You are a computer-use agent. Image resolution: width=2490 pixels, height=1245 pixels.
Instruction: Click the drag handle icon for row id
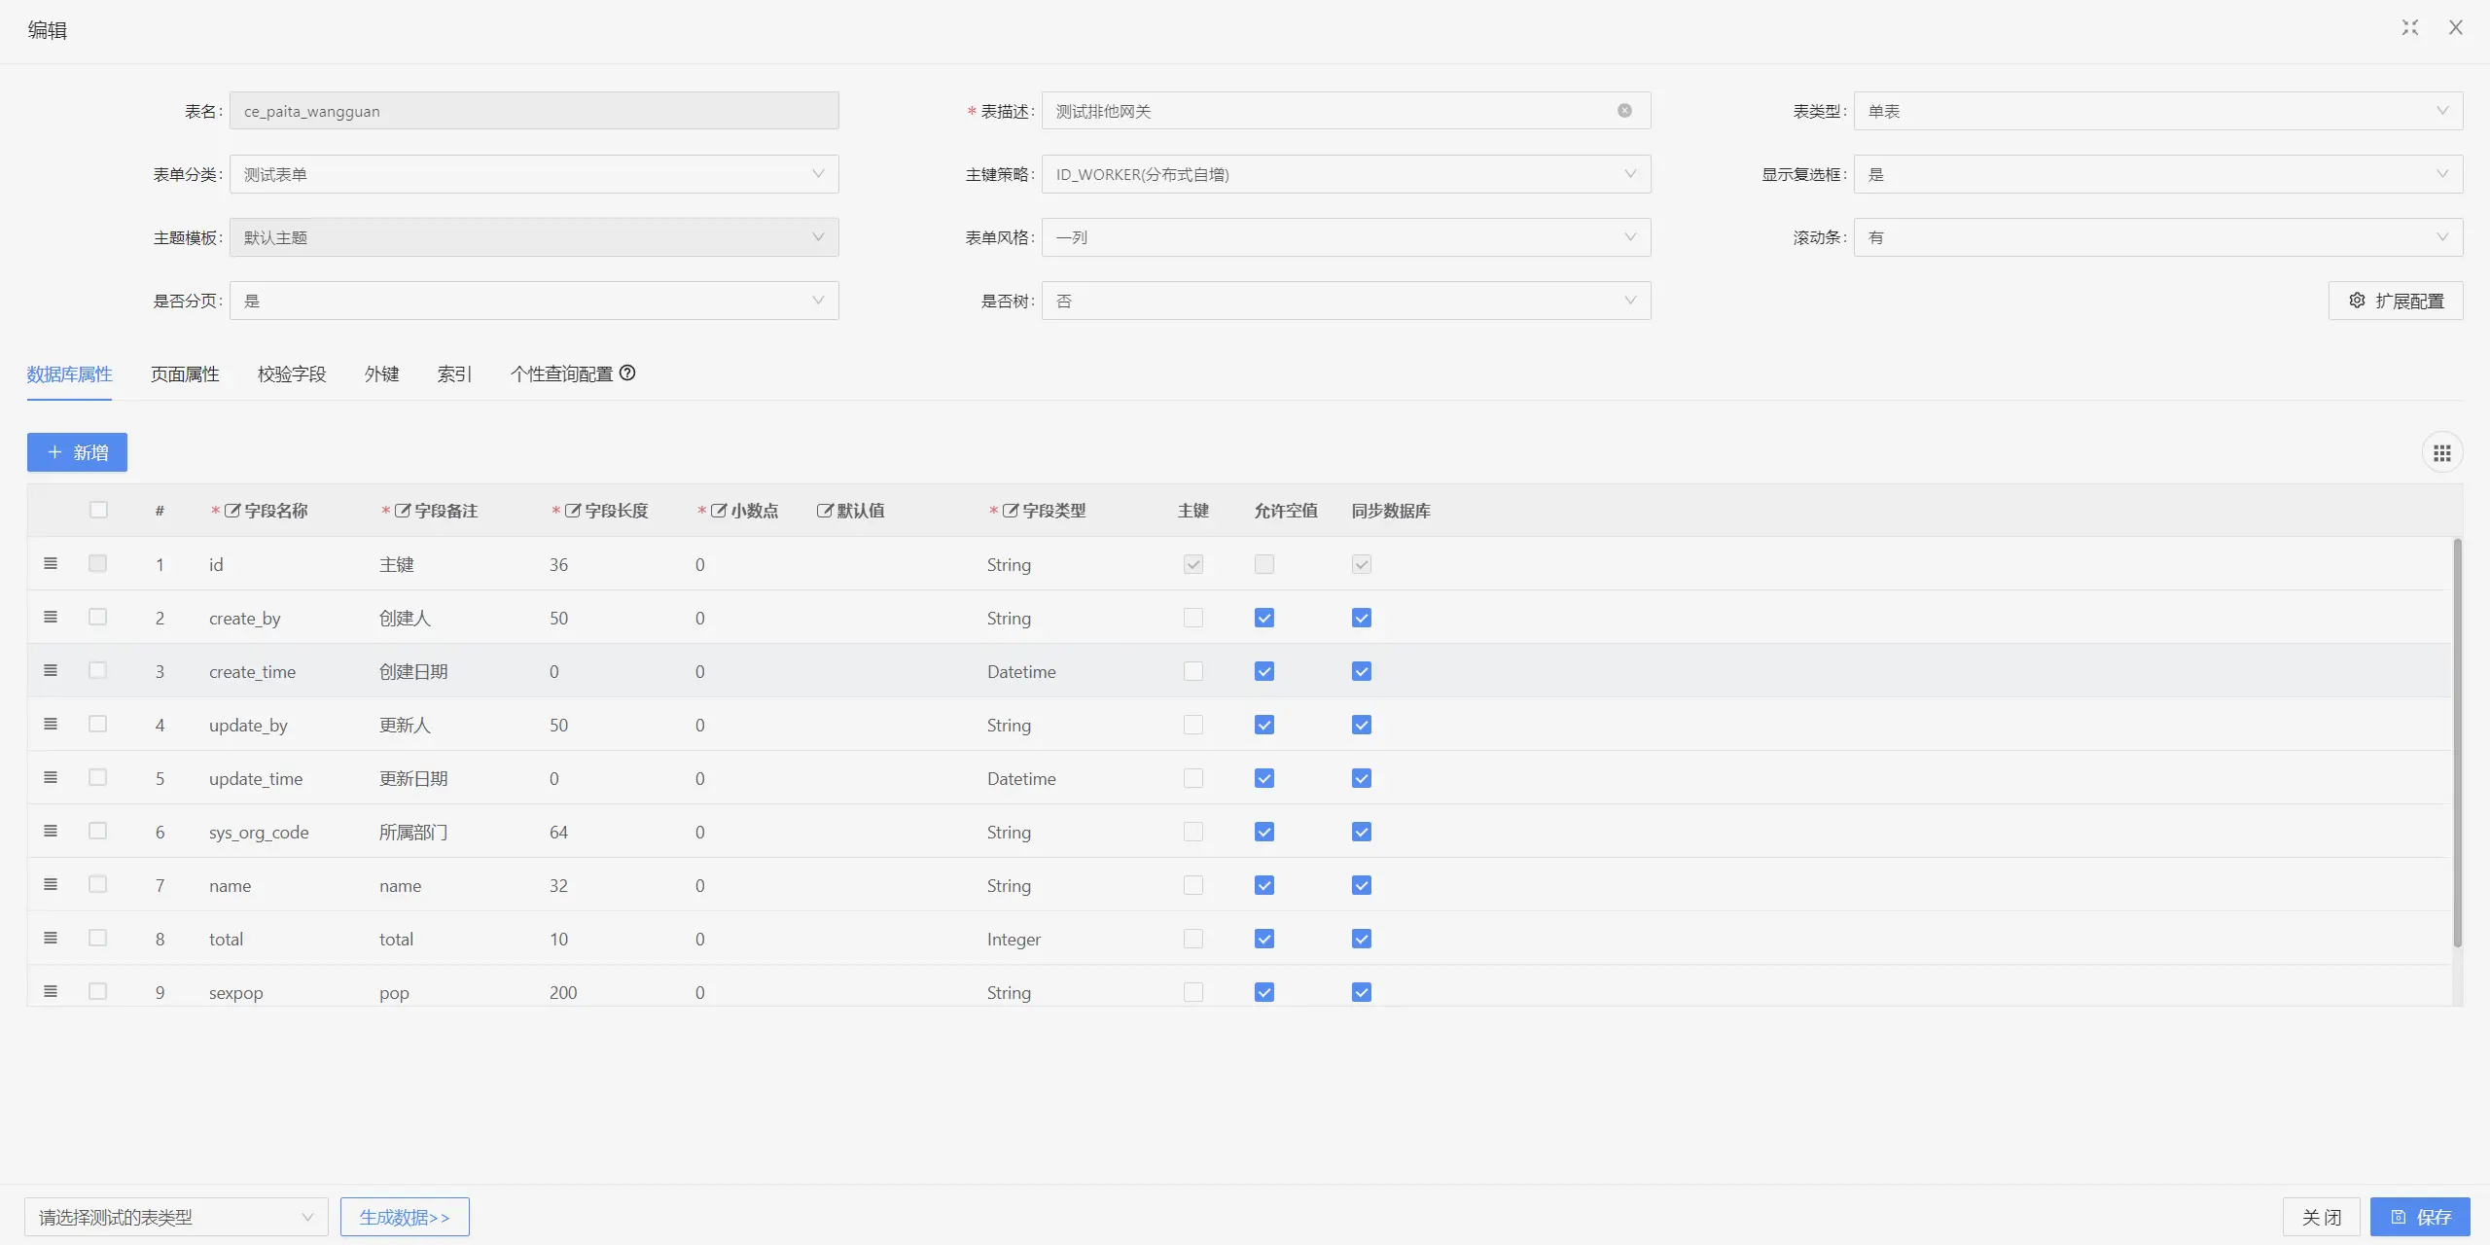(51, 563)
